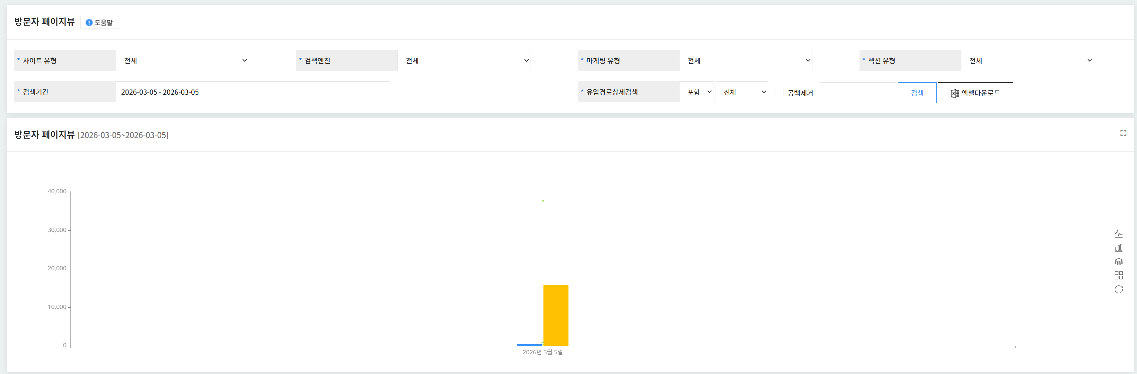
Task: Click the blue 도움말 info icon
Action: click(89, 22)
